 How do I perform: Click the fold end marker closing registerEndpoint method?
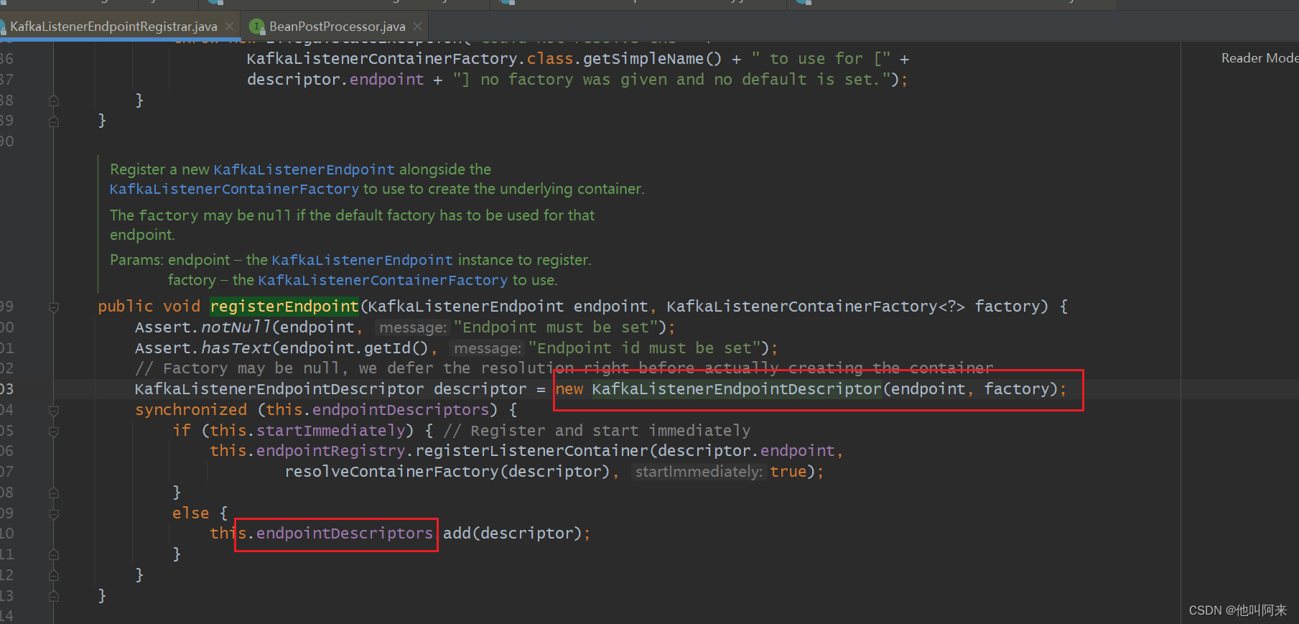[54, 596]
